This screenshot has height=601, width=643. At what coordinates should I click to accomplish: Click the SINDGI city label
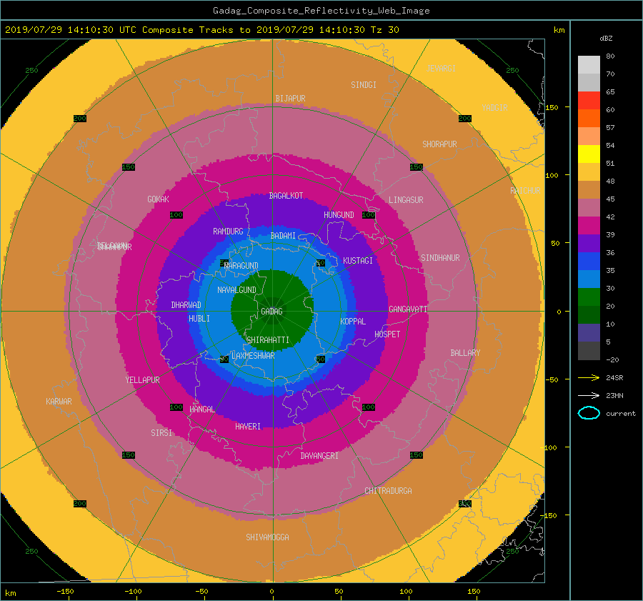[364, 85]
